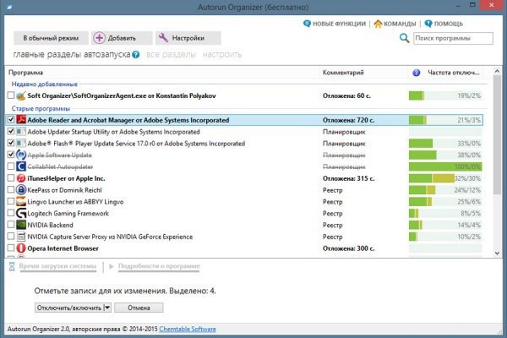Check the Soft Organizer agent checkbox
The image size is (507, 338).
click(x=11, y=95)
